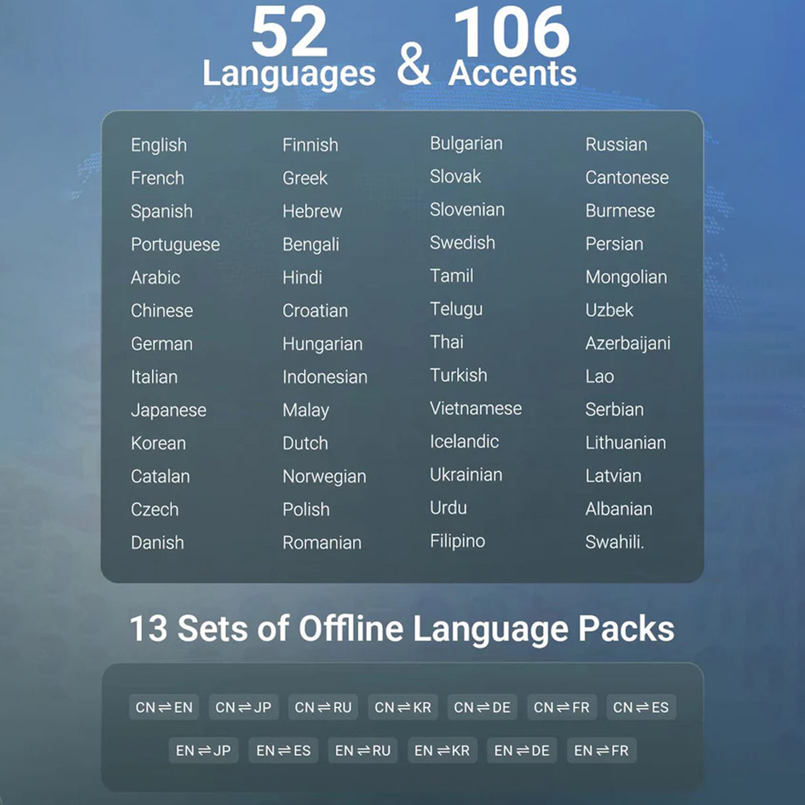Image resolution: width=805 pixels, height=805 pixels.
Task: Select Hebrew in the language list
Action: [312, 211]
